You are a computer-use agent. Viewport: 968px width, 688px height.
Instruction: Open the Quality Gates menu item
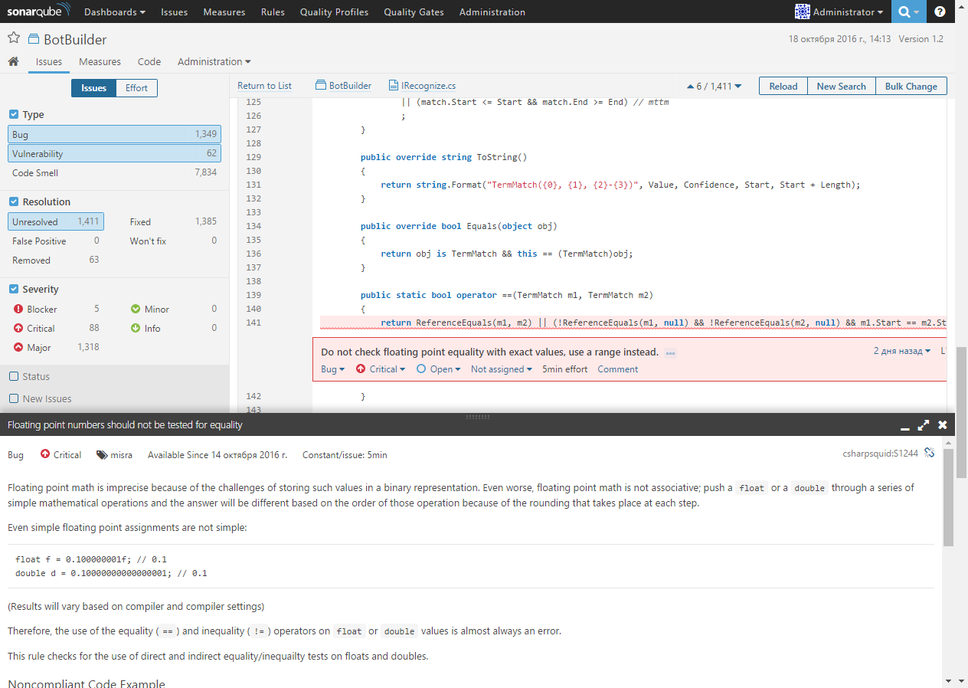[x=414, y=11]
